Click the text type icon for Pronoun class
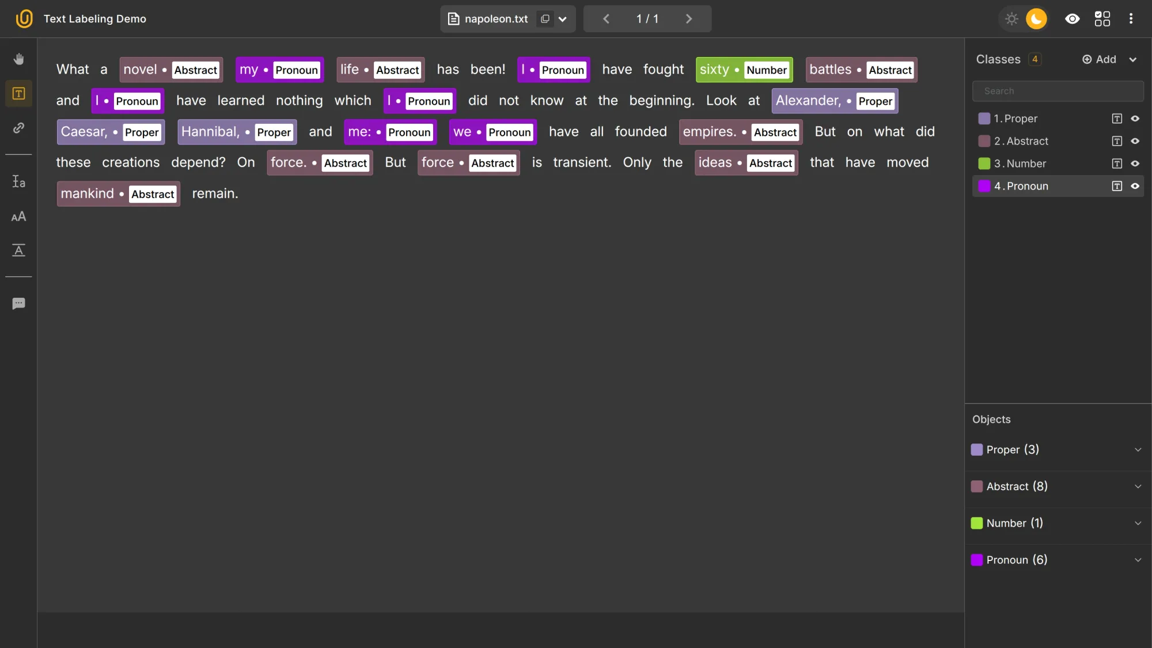Viewport: 1152px width, 648px height. [1117, 186]
